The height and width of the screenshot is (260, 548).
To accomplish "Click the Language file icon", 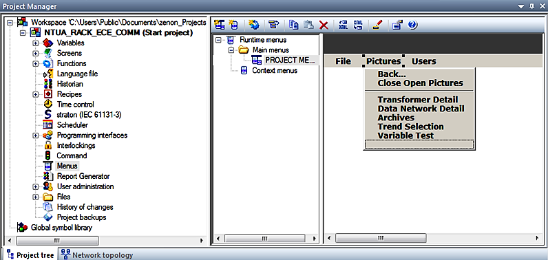I will tap(48, 74).
